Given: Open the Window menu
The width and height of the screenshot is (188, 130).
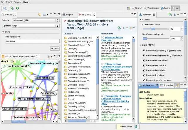Looking at the screenshot, I should (x=17, y=2).
